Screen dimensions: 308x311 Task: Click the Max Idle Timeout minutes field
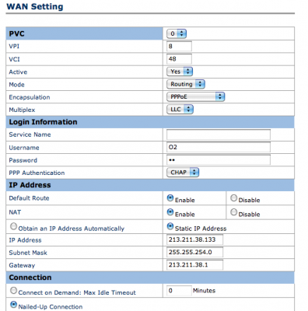click(179, 291)
